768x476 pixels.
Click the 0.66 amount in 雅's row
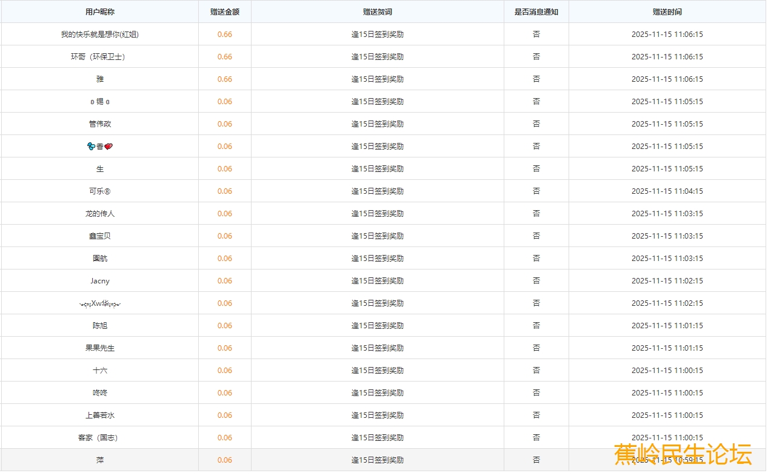click(224, 79)
